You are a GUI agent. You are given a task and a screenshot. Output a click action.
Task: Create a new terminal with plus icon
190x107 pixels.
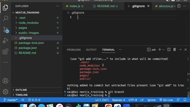[160, 50]
